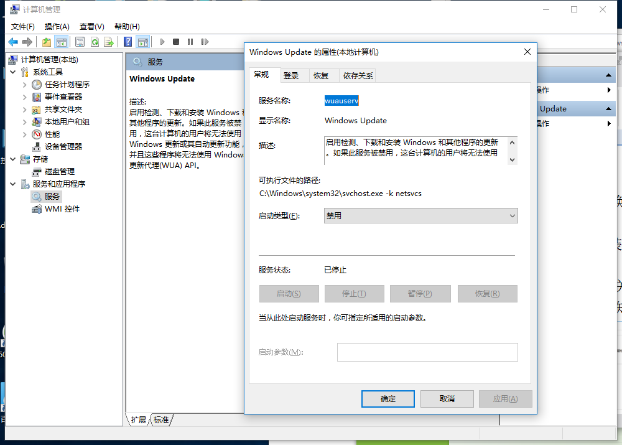The width and height of the screenshot is (622, 445).
Task: Collapse the 系统工具 tree node
Action: (x=12, y=72)
